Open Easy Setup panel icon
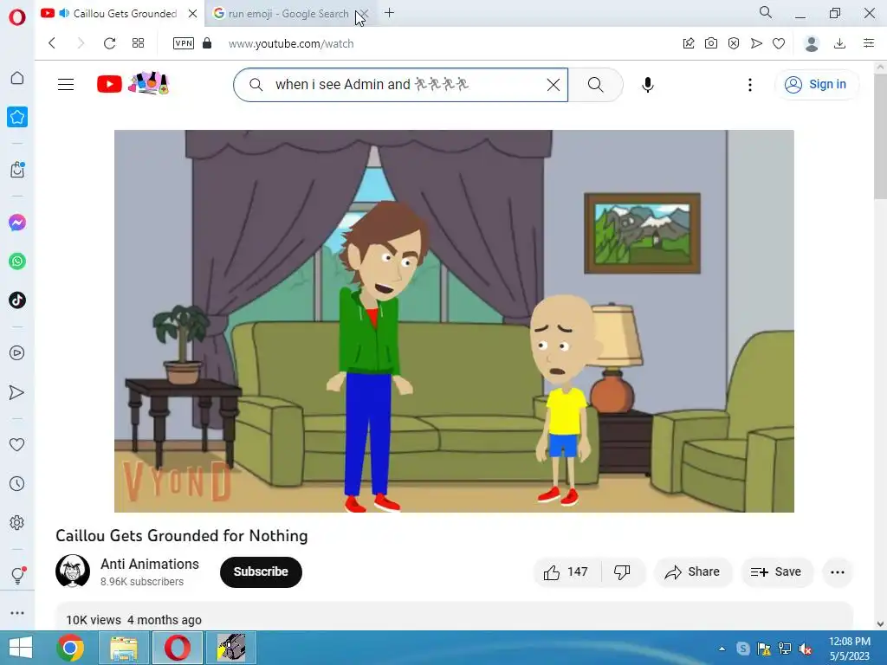 [x=869, y=43]
